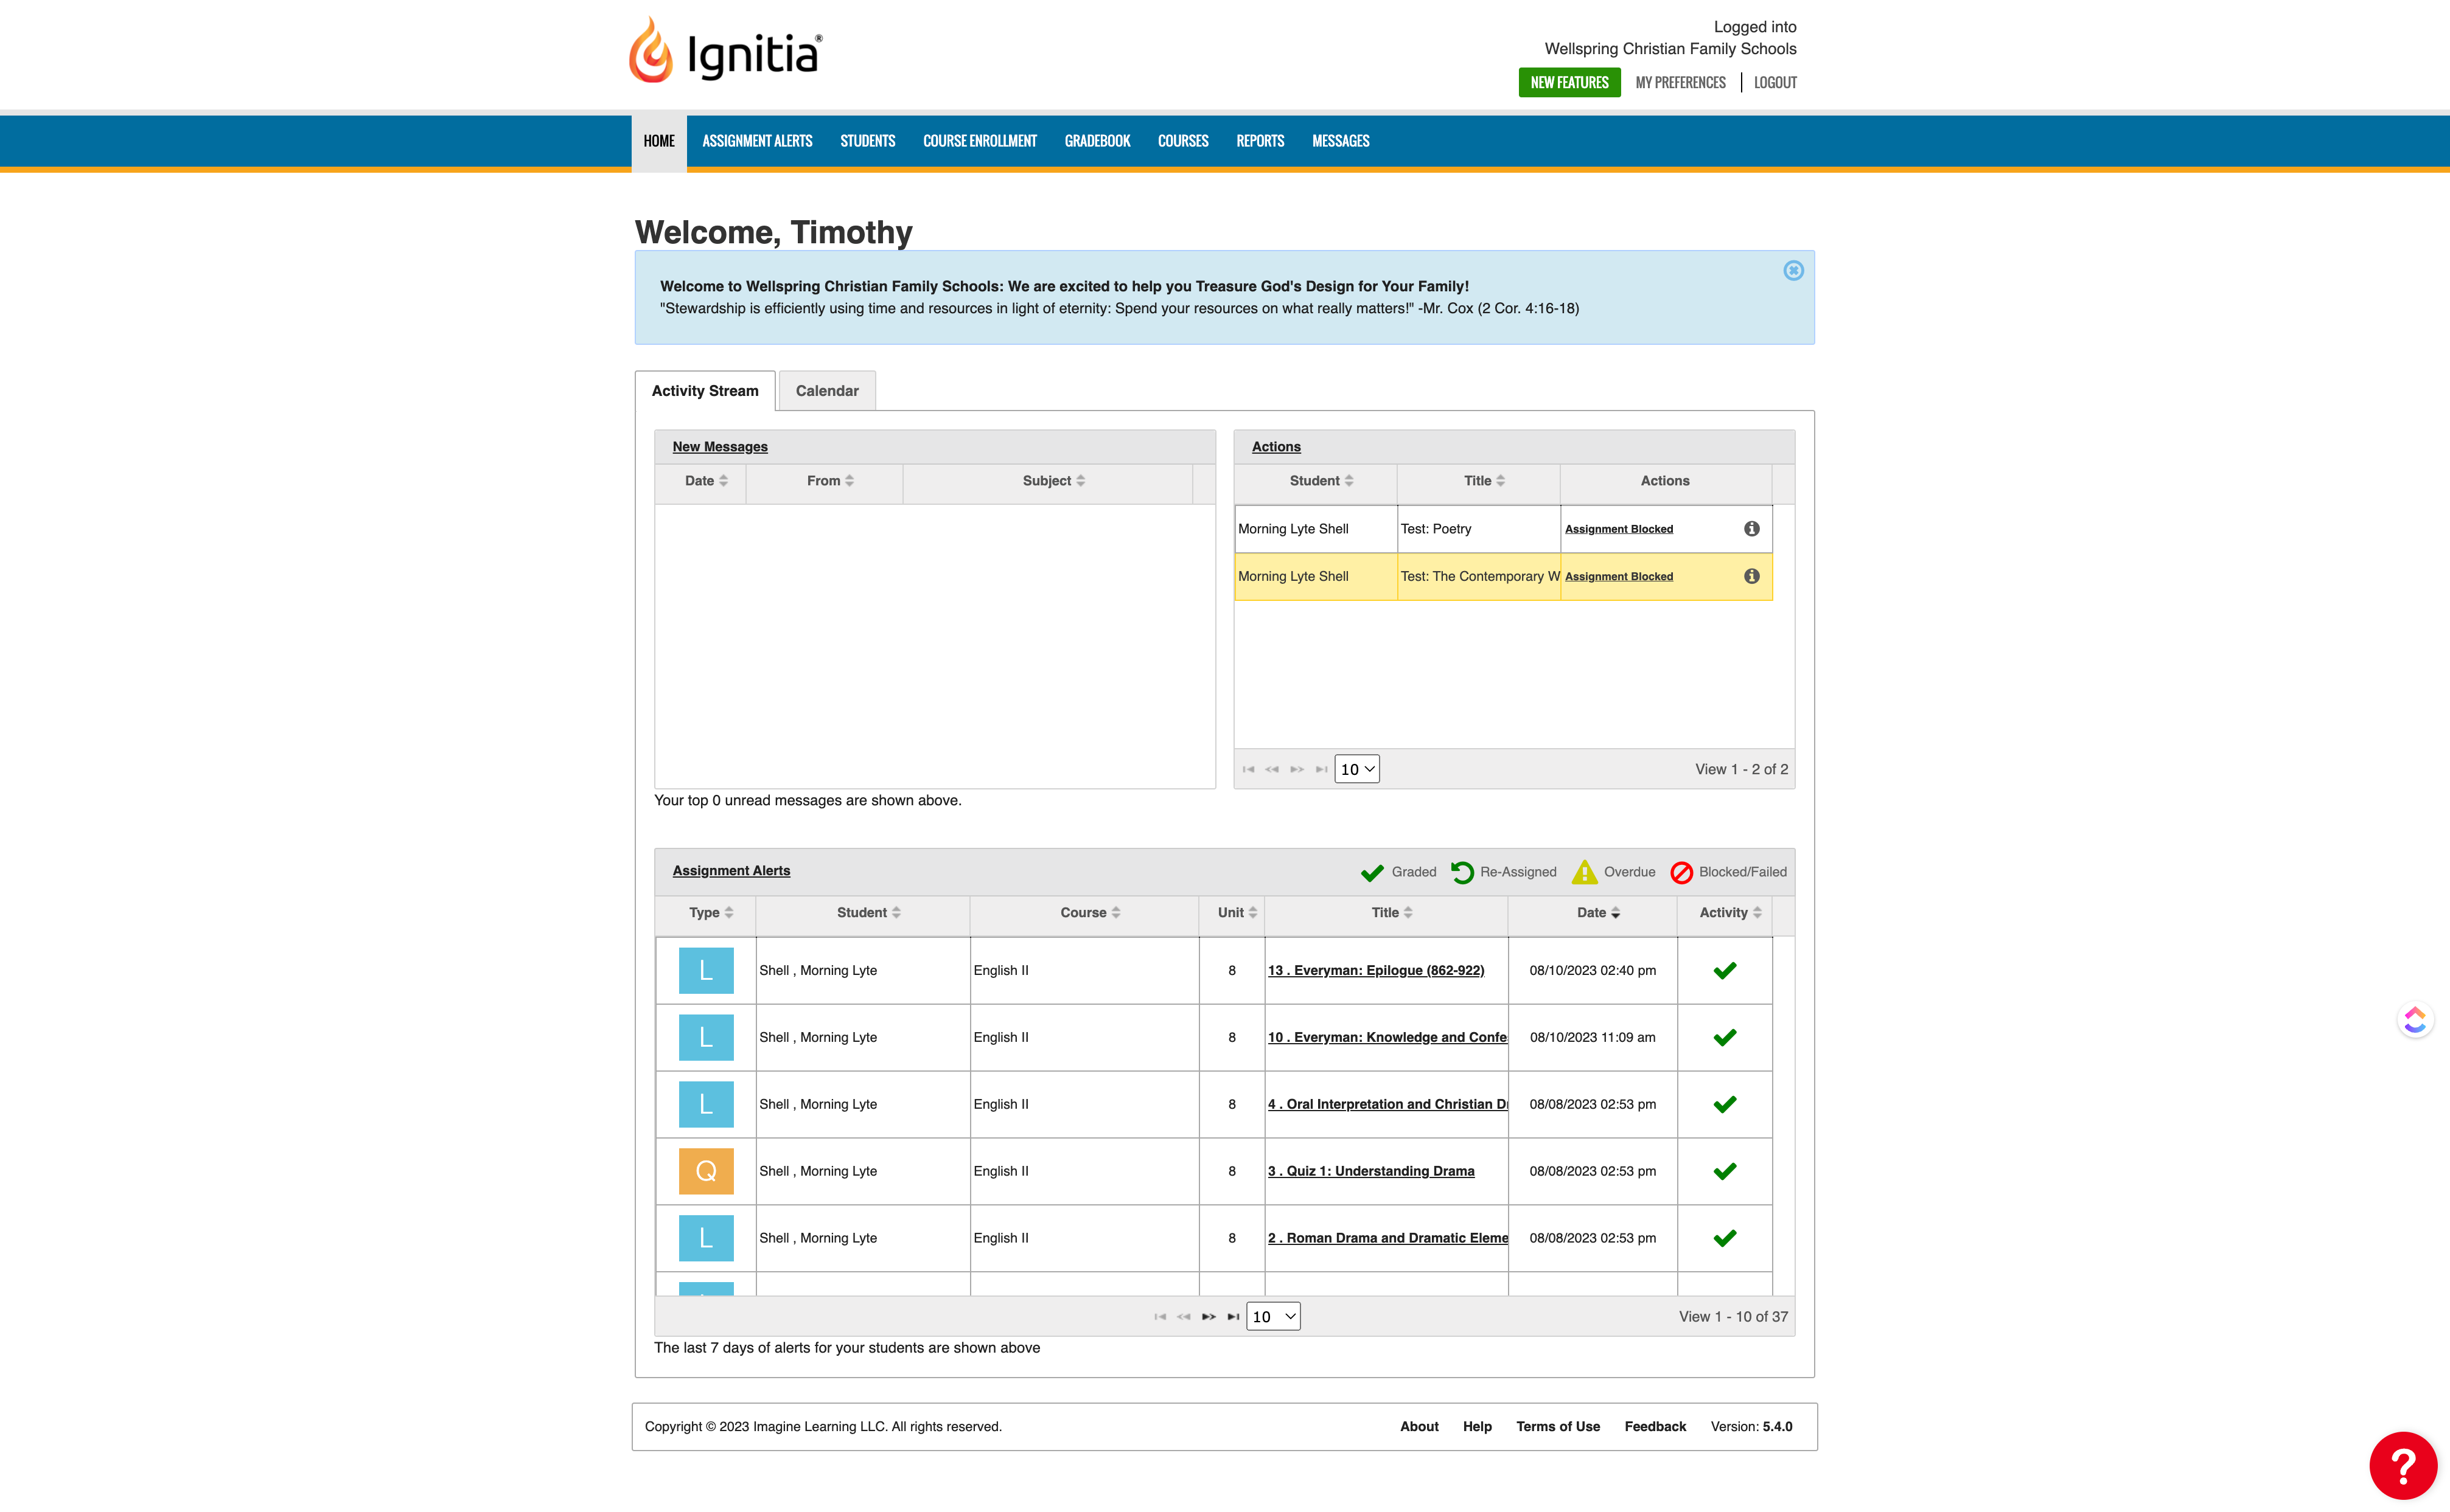Select the Activity Stream tab

[704, 391]
